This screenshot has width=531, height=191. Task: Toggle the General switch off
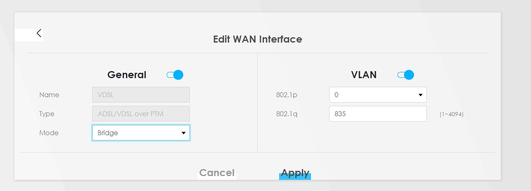click(x=175, y=75)
